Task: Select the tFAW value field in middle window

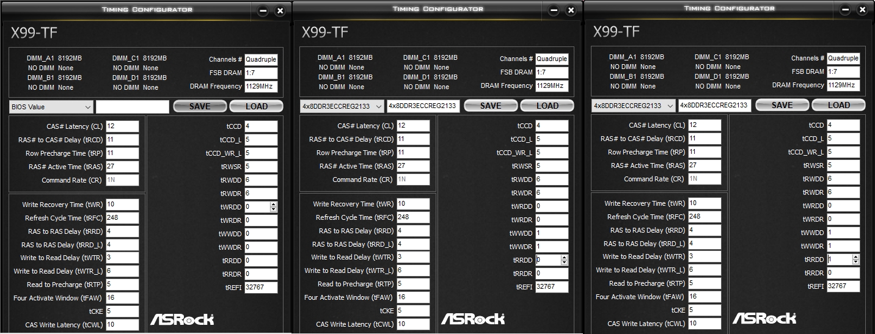Action: click(413, 297)
